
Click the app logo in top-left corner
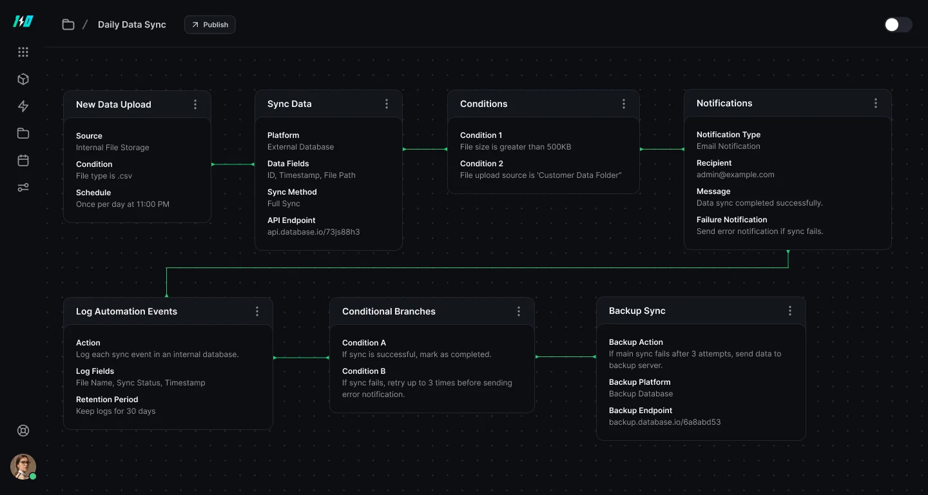pos(23,22)
